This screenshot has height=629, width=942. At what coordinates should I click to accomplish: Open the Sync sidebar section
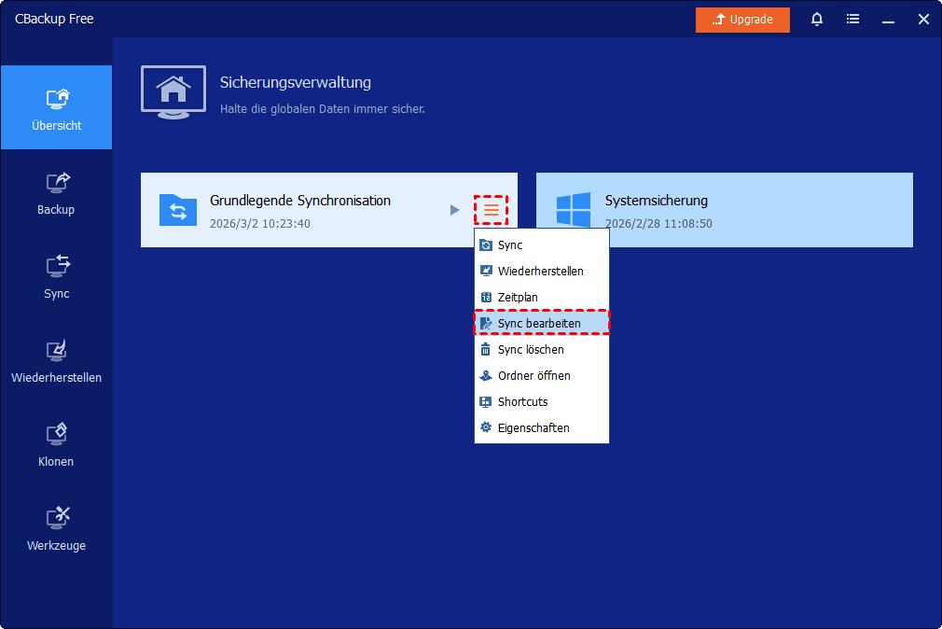56,276
